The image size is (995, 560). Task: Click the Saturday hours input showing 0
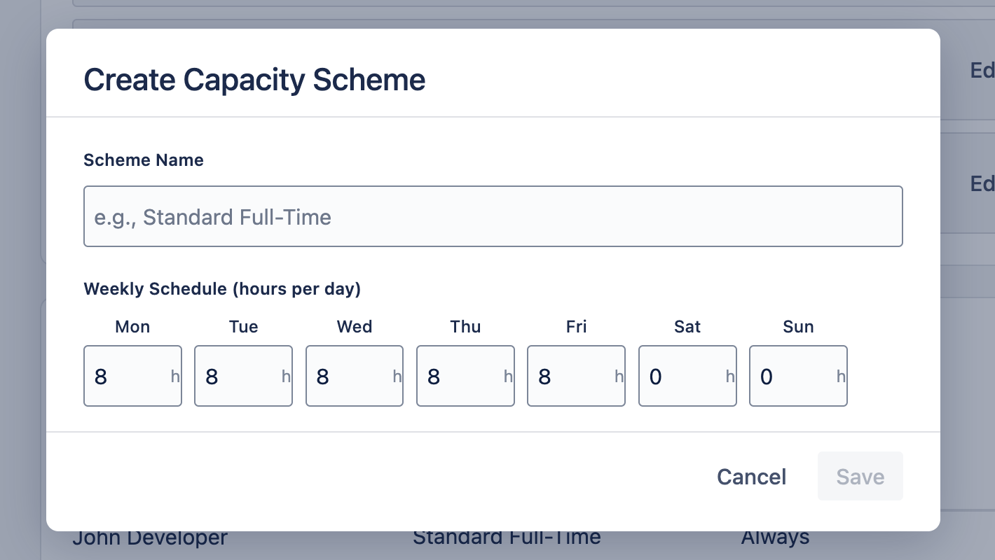click(687, 376)
